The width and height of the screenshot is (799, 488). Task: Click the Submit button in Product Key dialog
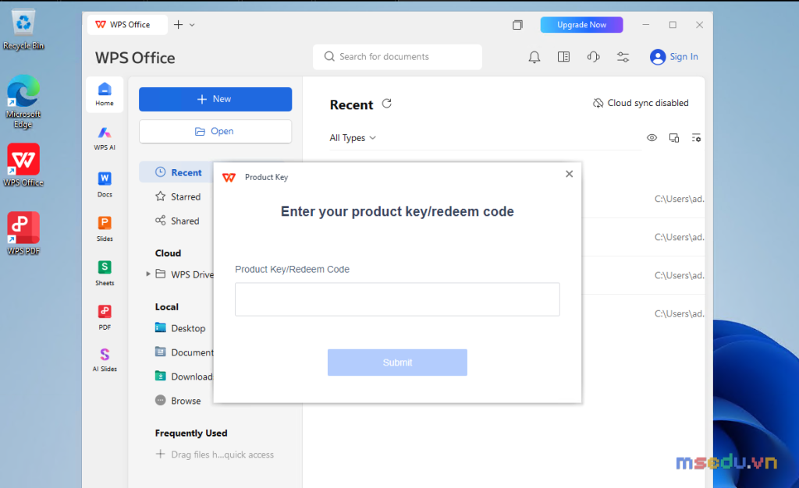397,362
